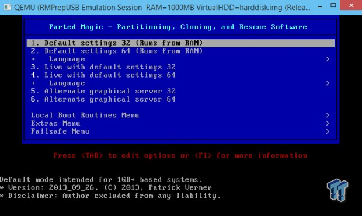This screenshot has width=362, height=216.
Task: Select Alternate graphical server 64
Action: 103,99
